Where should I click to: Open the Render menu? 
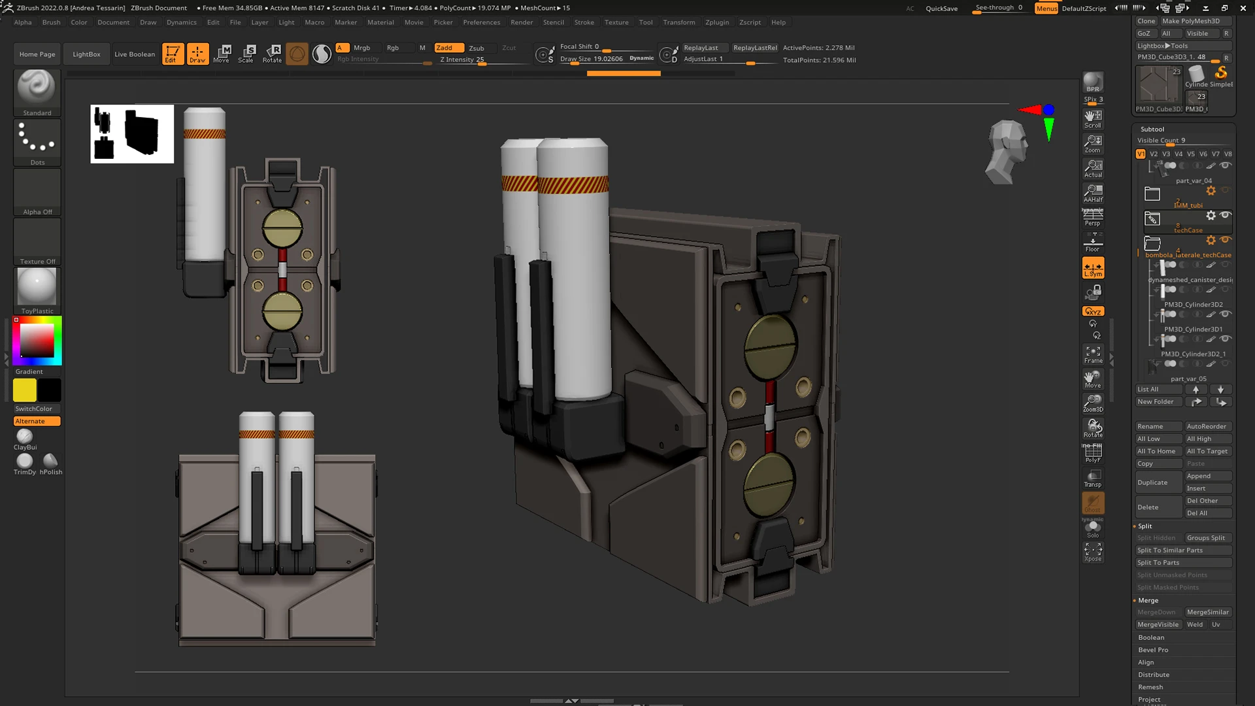[x=522, y=22]
